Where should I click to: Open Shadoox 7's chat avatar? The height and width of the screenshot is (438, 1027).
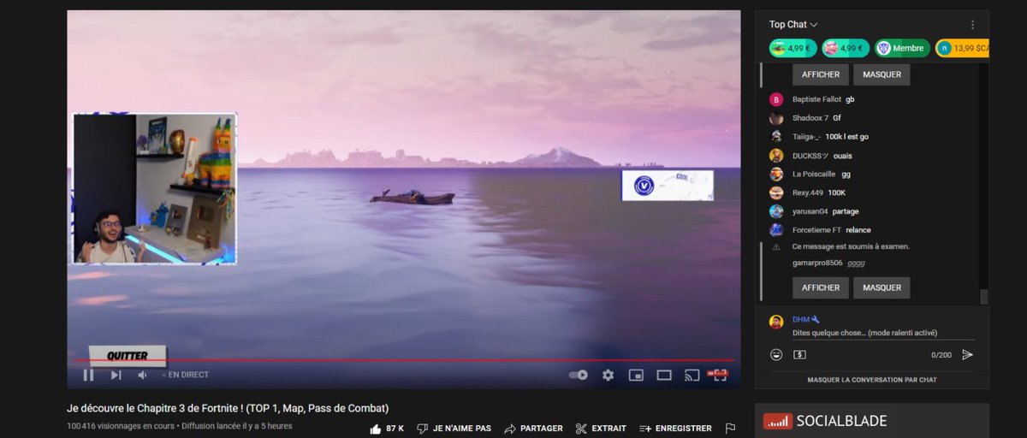click(776, 118)
